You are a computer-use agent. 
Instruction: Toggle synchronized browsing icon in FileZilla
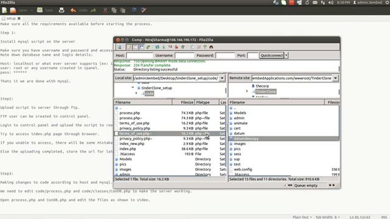(x=205, y=47)
